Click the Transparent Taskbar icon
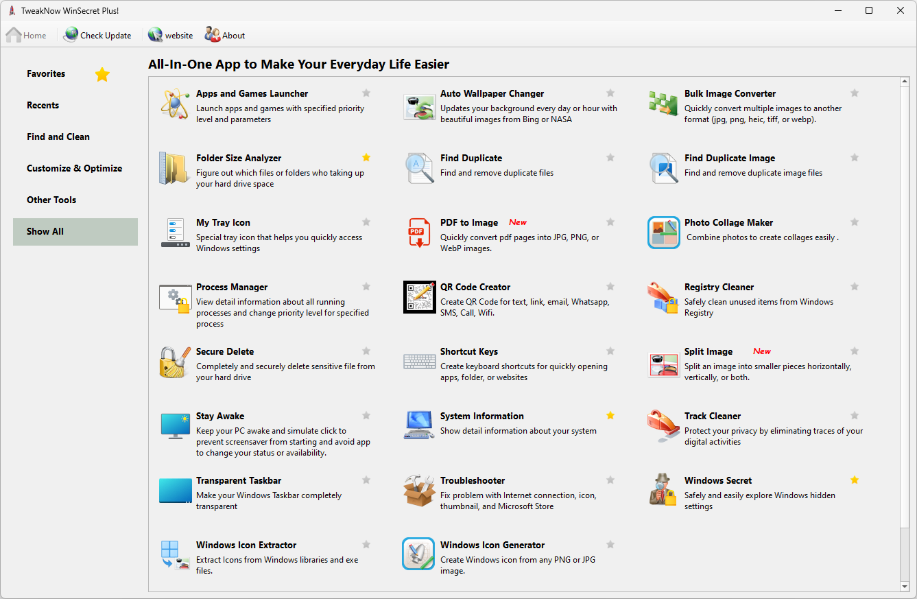Screen dimensions: 917x599 coord(175,491)
